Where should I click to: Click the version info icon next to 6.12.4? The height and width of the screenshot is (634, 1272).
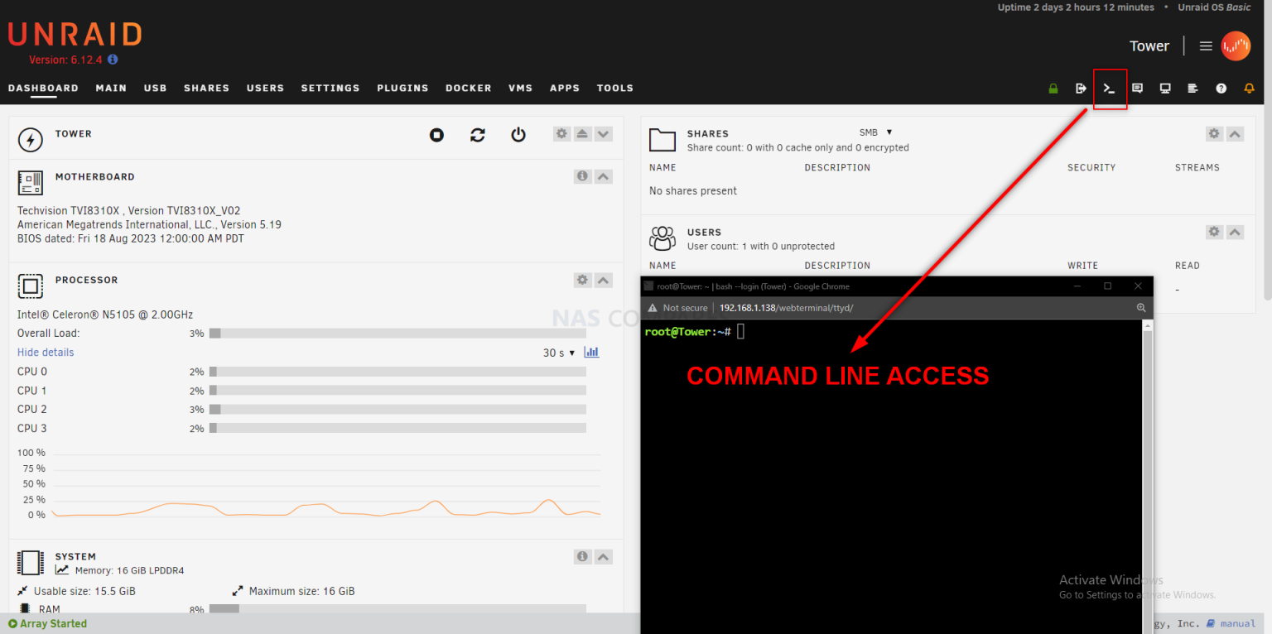coord(113,60)
